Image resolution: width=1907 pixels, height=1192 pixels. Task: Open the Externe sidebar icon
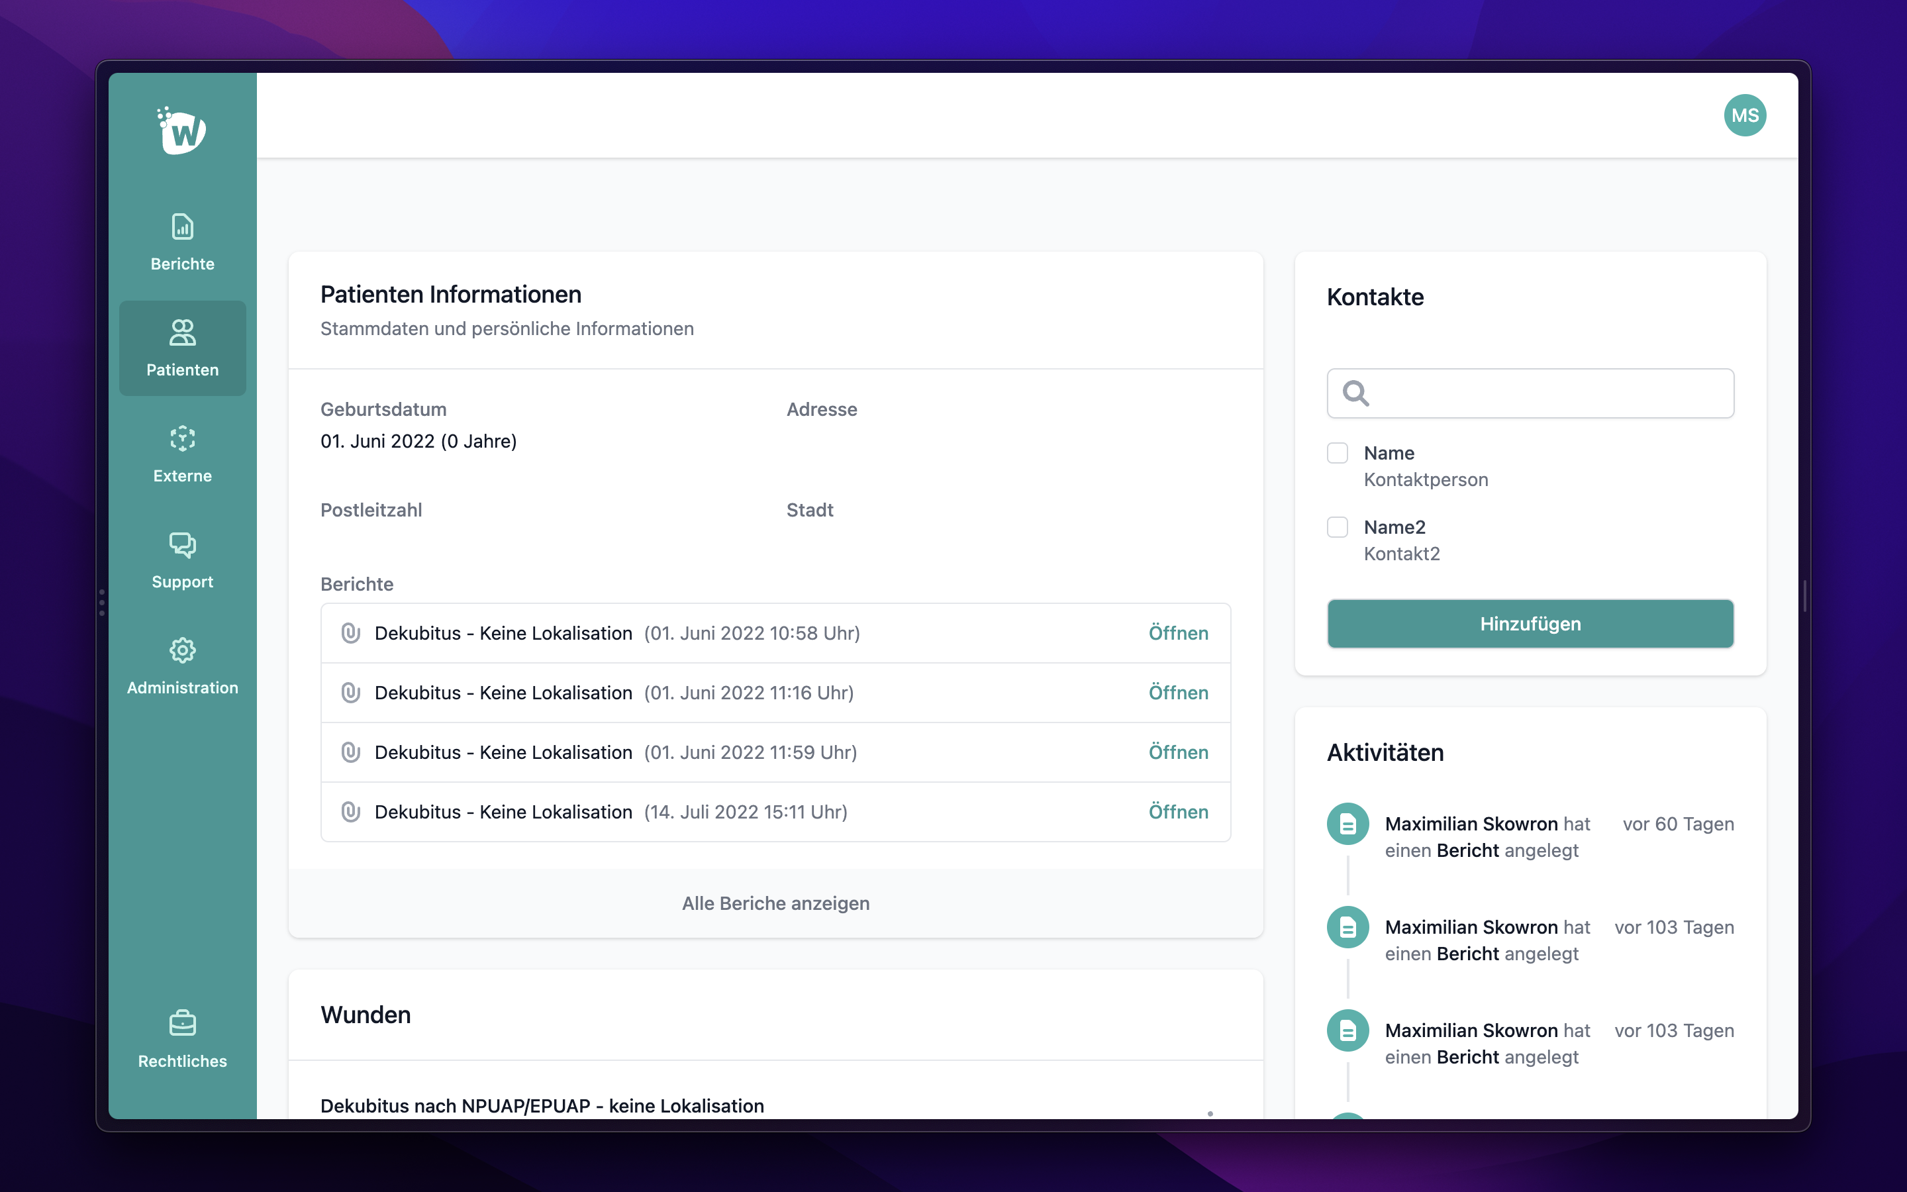pos(182,438)
